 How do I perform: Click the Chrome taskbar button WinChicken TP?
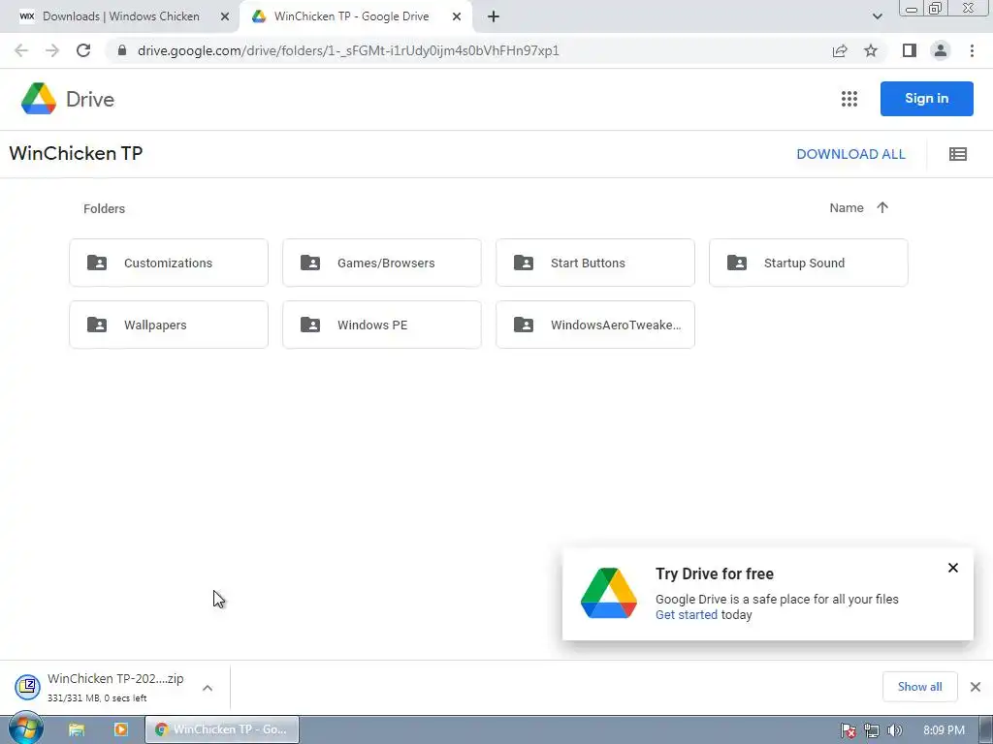coord(222,729)
